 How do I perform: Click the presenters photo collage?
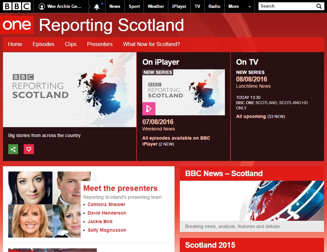[x=44, y=205]
